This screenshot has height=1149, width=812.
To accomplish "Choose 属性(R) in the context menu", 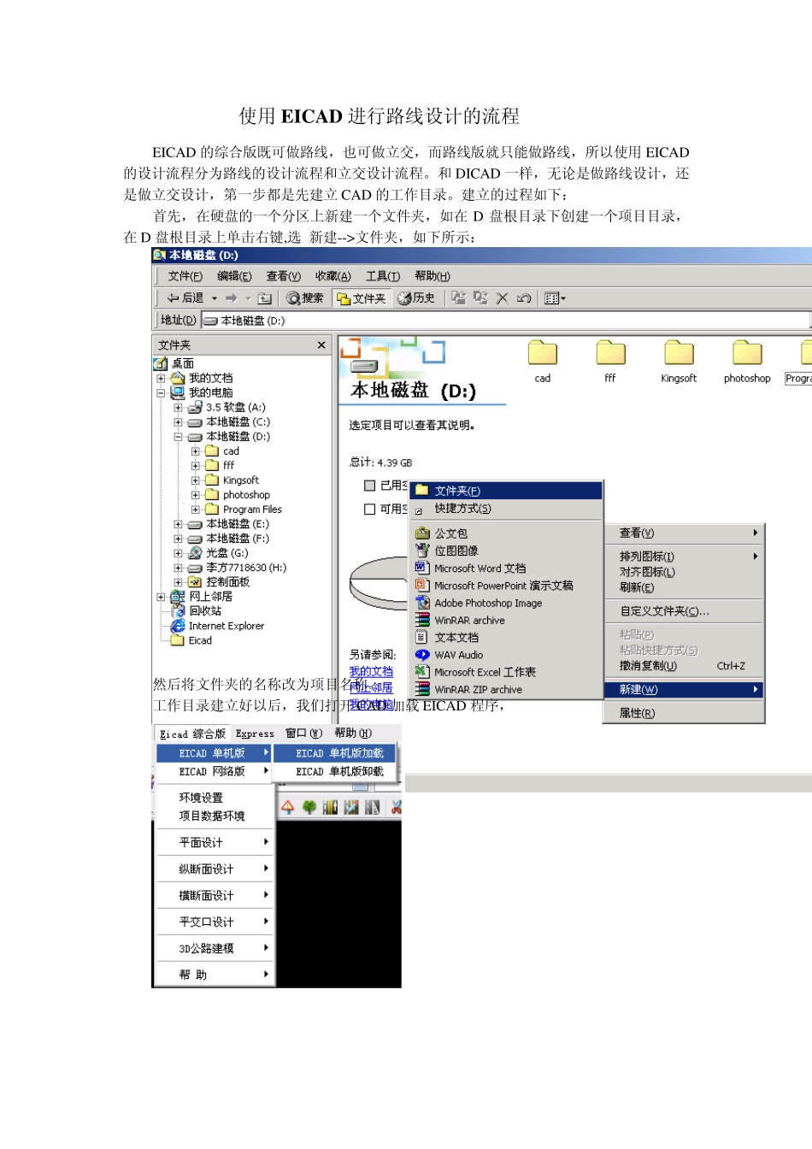I will pyautogui.click(x=684, y=713).
